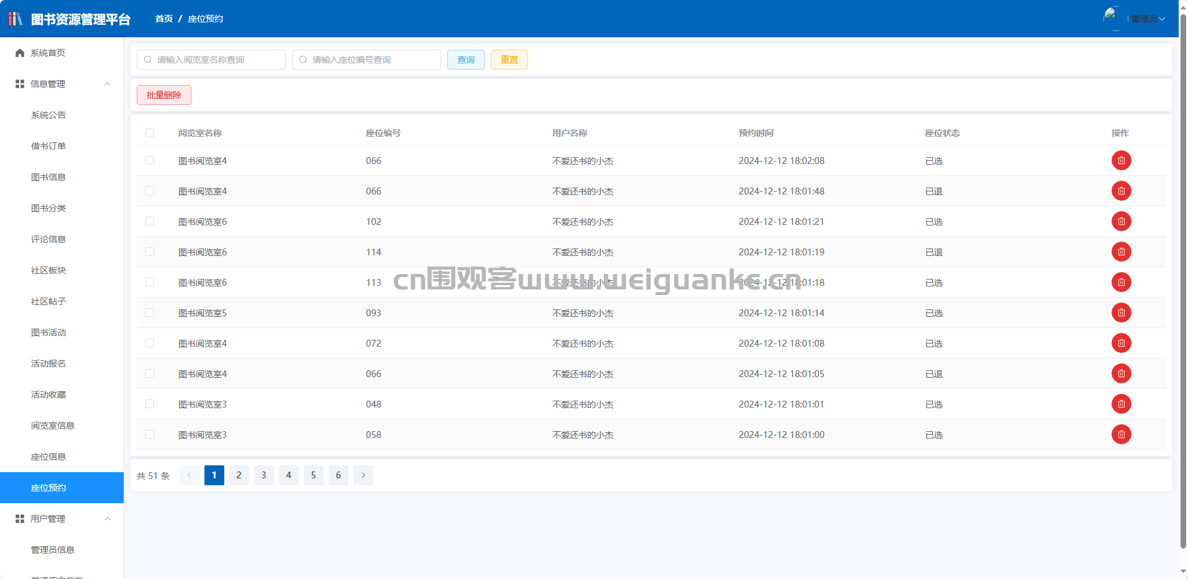Focus the seat number search field

point(367,60)
